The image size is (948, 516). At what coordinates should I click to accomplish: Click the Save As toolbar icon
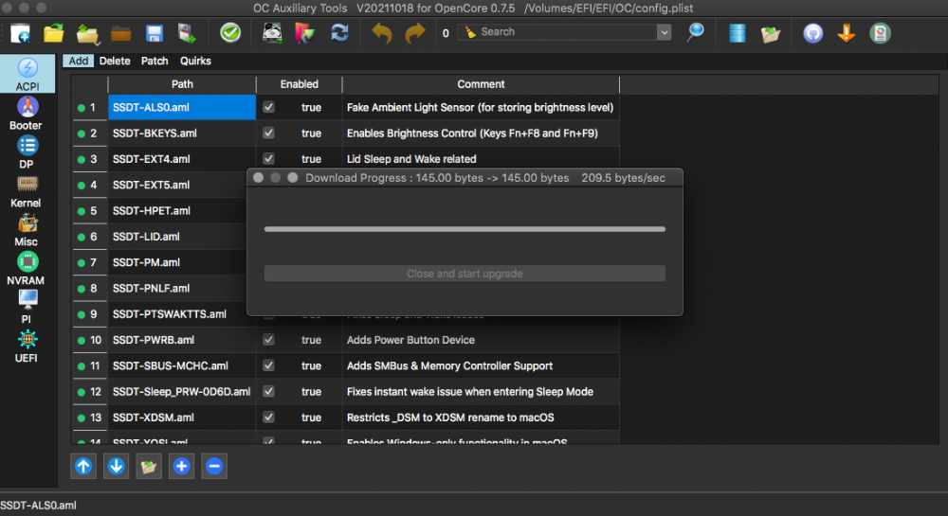tap(188, 33)
